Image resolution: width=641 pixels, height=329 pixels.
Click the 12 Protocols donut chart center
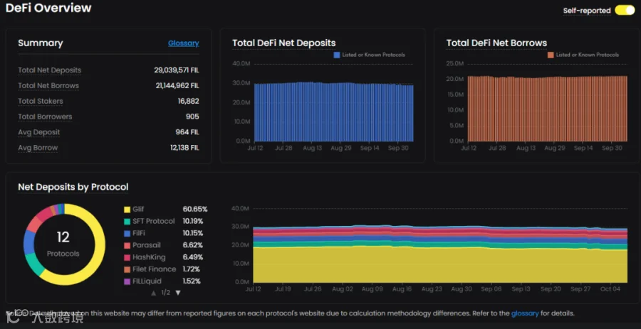click(63, 244)
